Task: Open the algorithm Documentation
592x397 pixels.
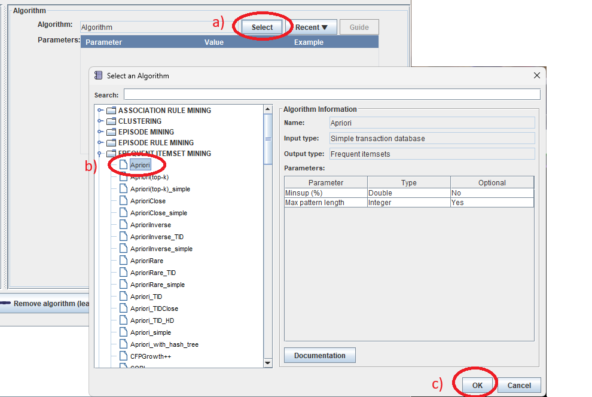Action: tap(320, 356)
